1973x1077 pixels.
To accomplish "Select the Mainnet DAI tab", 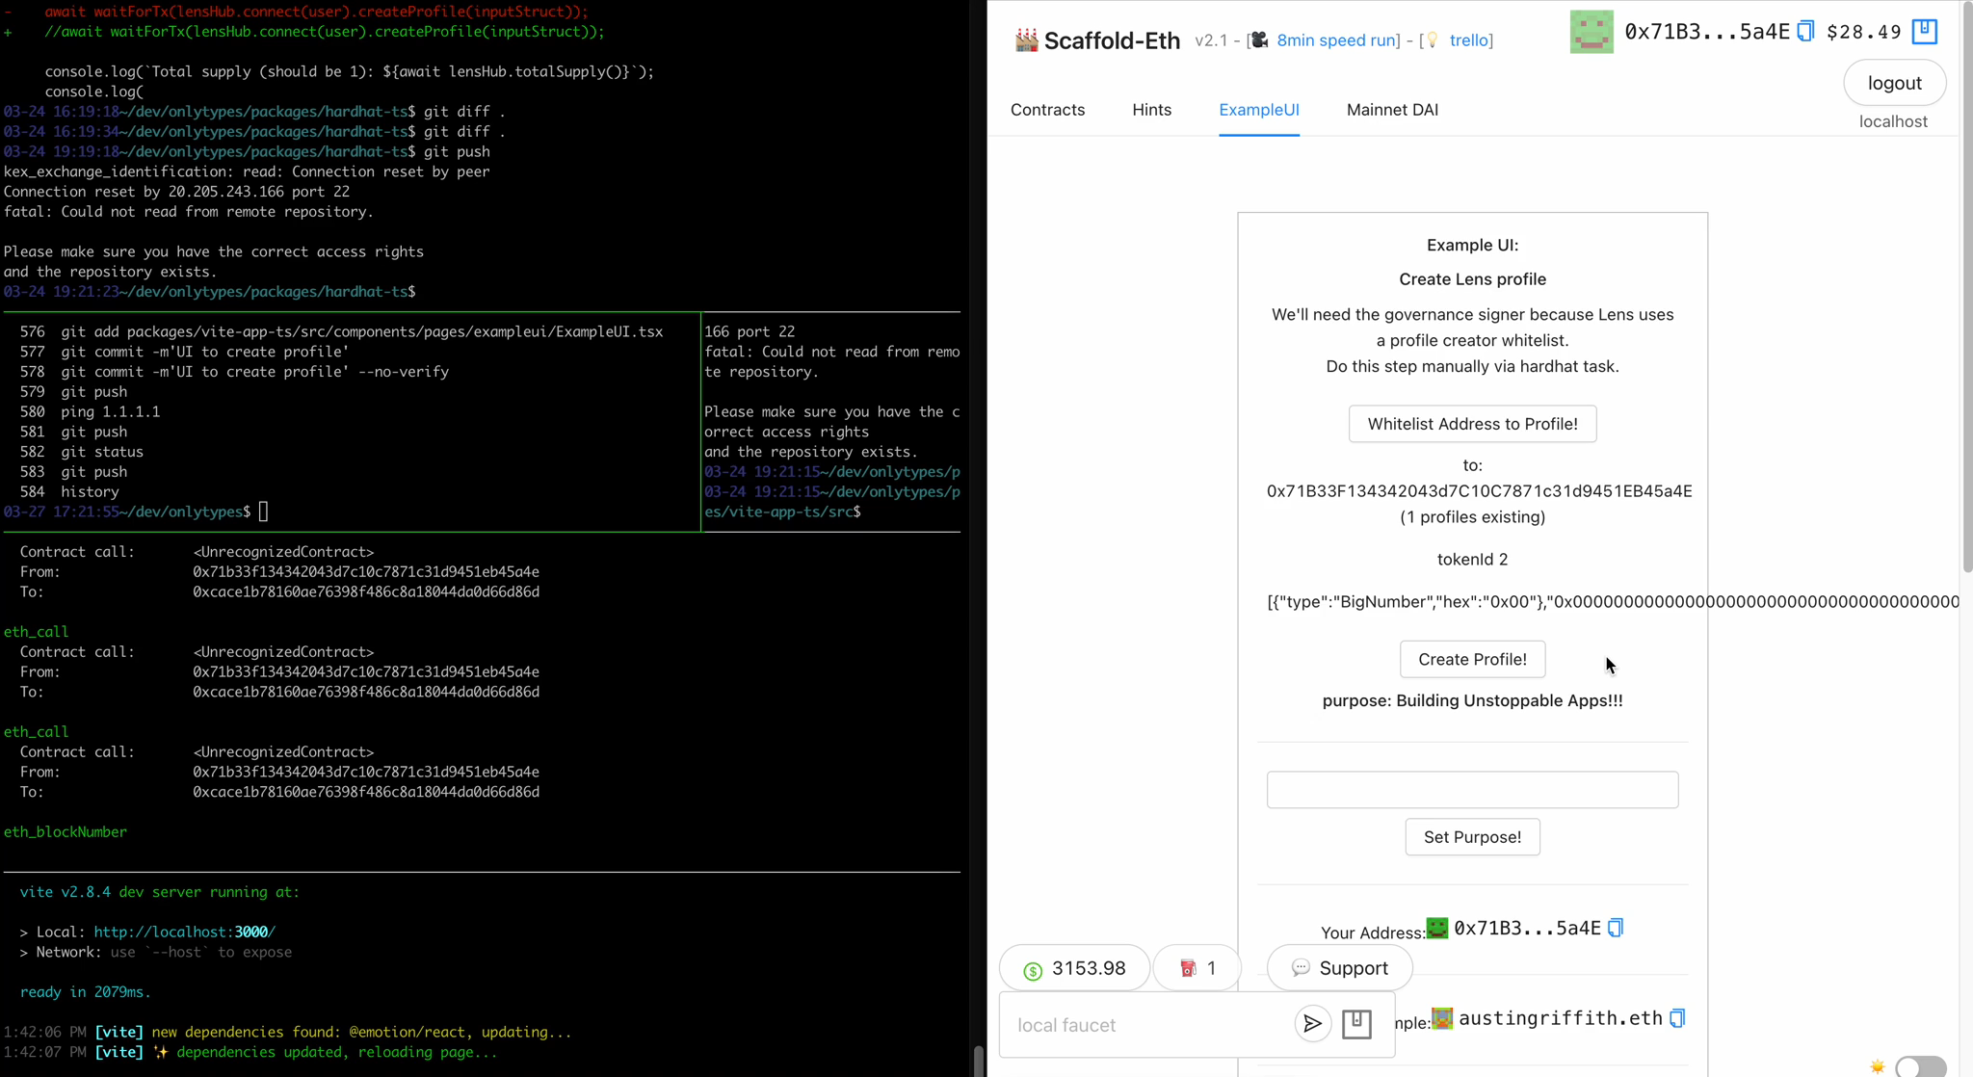I will point(1392,110).
